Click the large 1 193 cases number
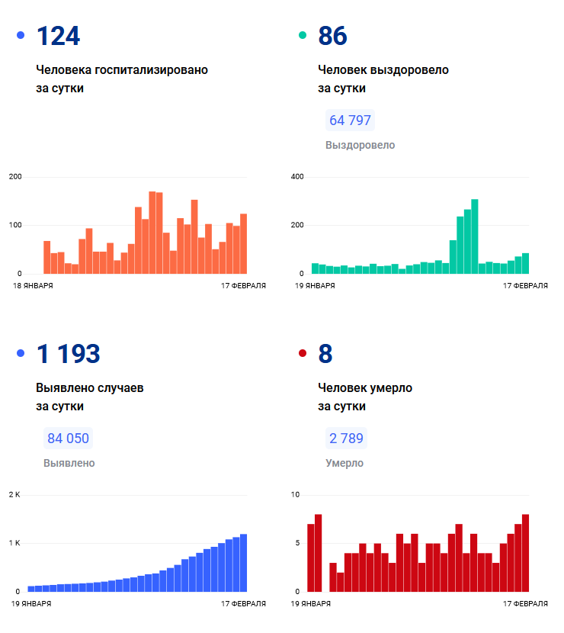The image size is (564, 633). coord(69,354)
